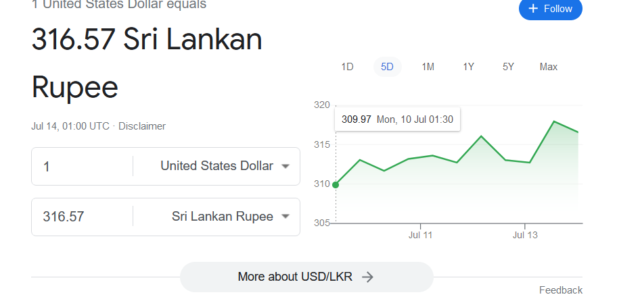
Task: Send Feedback about this result
Action: [x=561, y=290]
